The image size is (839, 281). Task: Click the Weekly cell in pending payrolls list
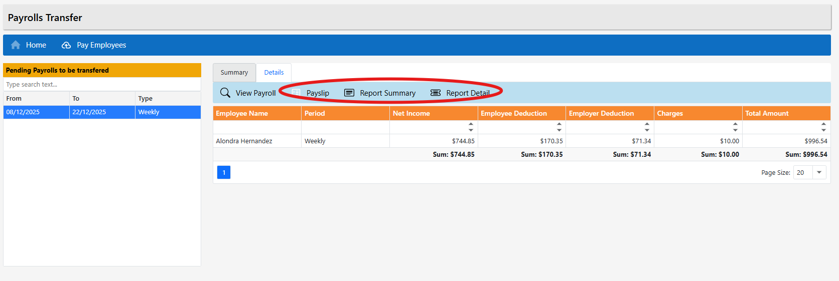pos(168,112)
